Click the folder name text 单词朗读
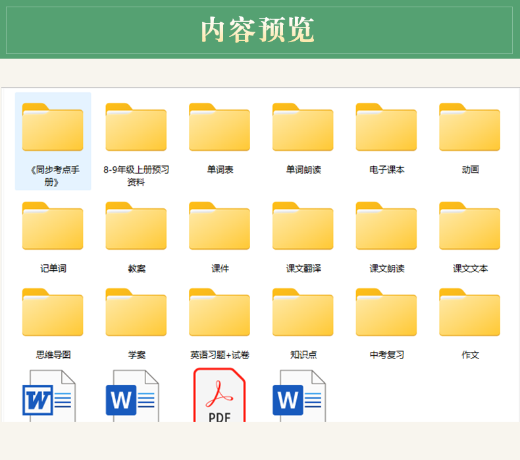520x460 pixels. pyautogui.click(x=303, y=170)
